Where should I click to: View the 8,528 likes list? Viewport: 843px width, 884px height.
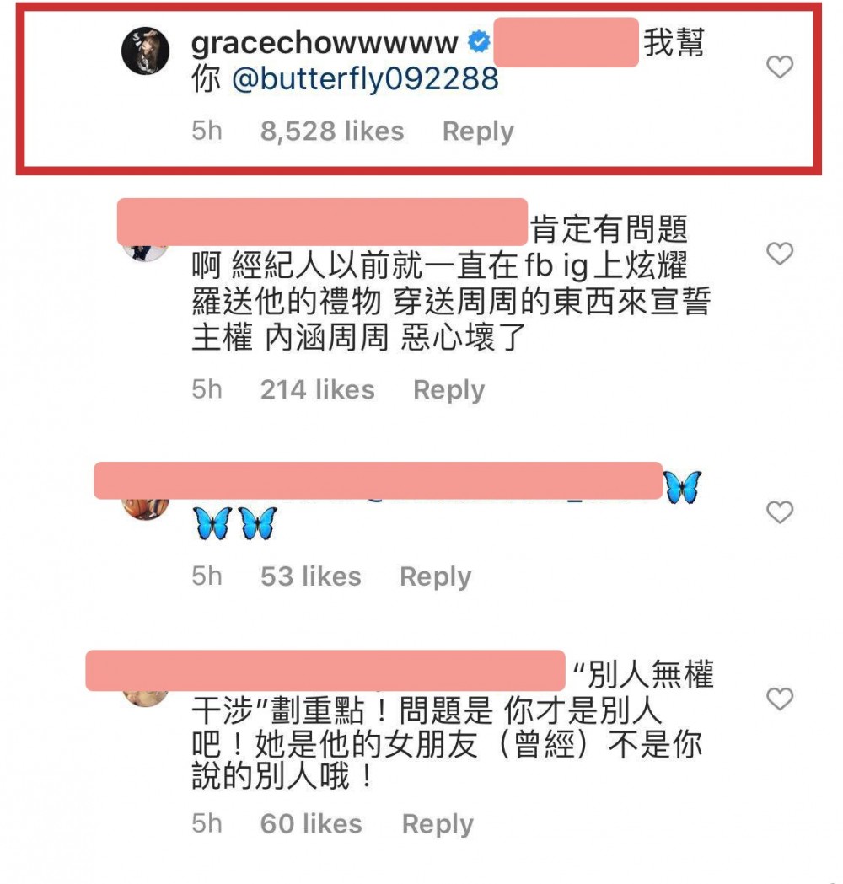point(332,131)
